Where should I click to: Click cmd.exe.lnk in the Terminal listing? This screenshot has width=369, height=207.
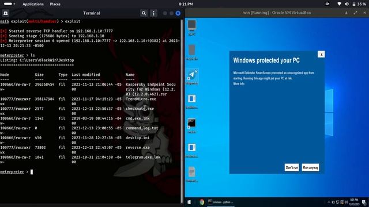(x=138, y=118)
